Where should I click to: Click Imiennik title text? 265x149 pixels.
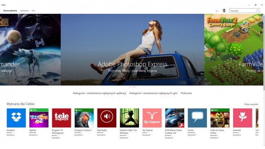[x=237, y=130]
